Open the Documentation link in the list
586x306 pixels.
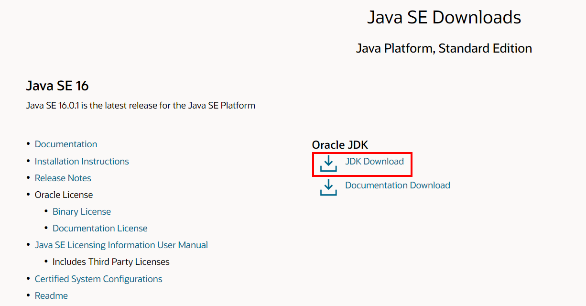tap(66, 144)
